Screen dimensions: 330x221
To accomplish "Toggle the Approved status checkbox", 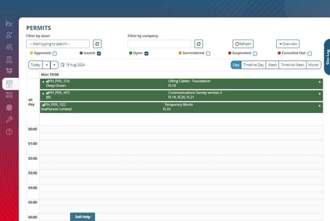I will coord(55,53).
